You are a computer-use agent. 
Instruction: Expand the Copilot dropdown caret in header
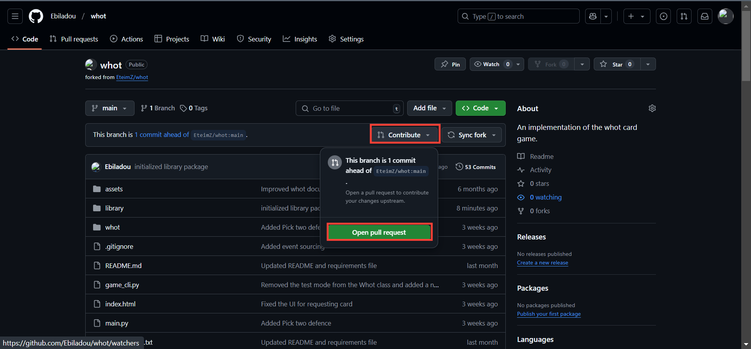[x=606, y=16]
